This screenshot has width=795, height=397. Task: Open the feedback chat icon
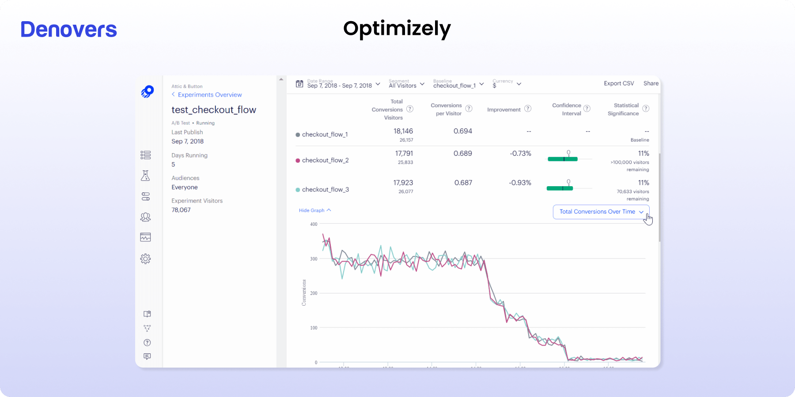tap(147, 356)
